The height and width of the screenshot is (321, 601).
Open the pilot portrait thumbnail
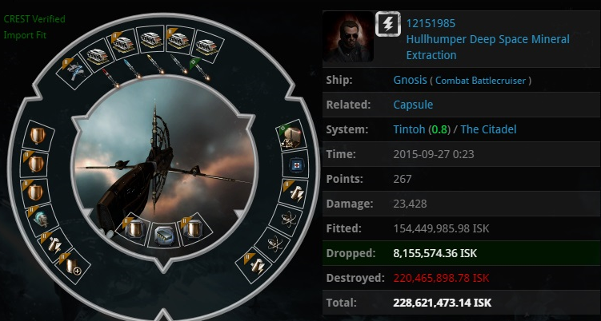point(348,37)
